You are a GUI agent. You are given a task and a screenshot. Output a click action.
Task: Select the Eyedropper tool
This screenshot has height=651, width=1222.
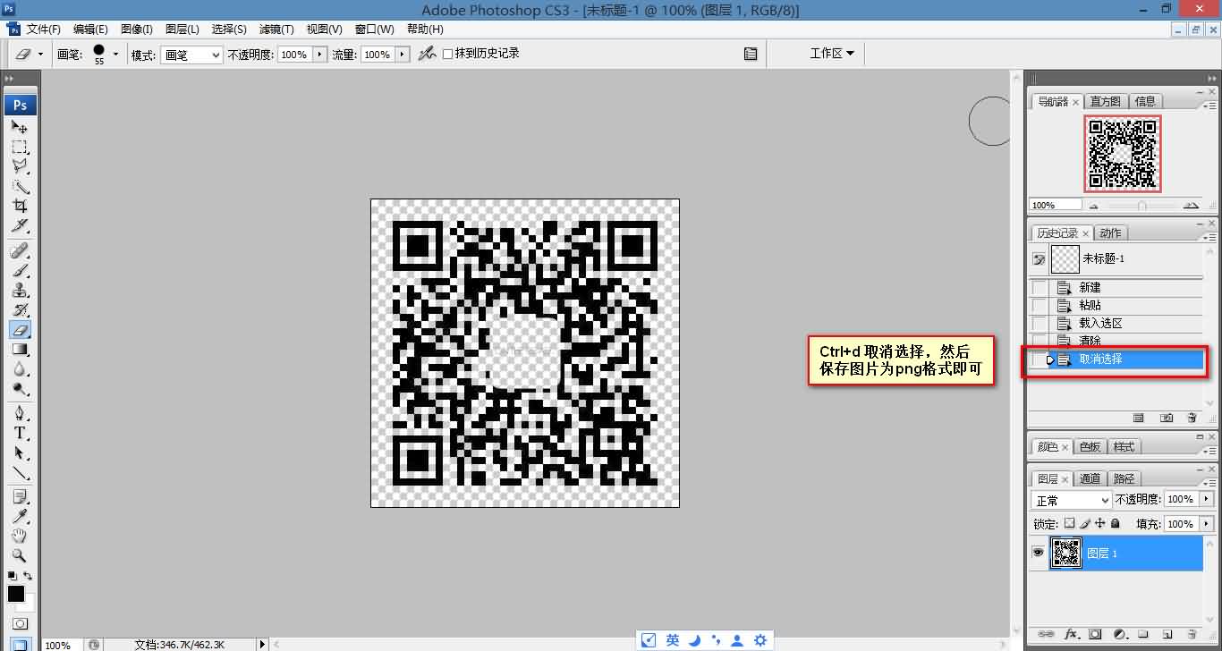coord(20,516)
